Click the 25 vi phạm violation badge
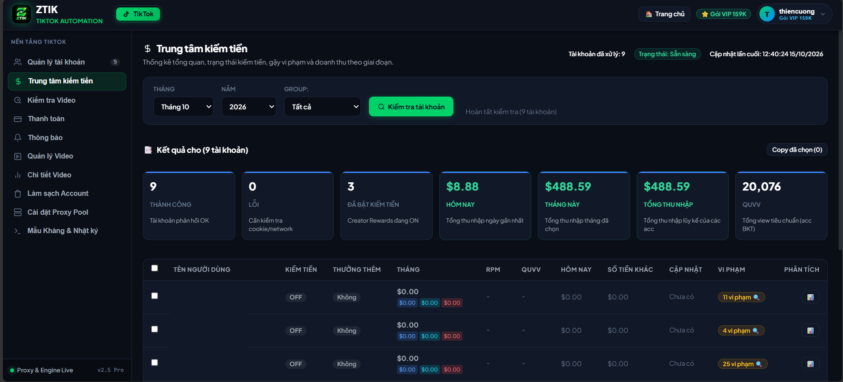 point(743,364)
